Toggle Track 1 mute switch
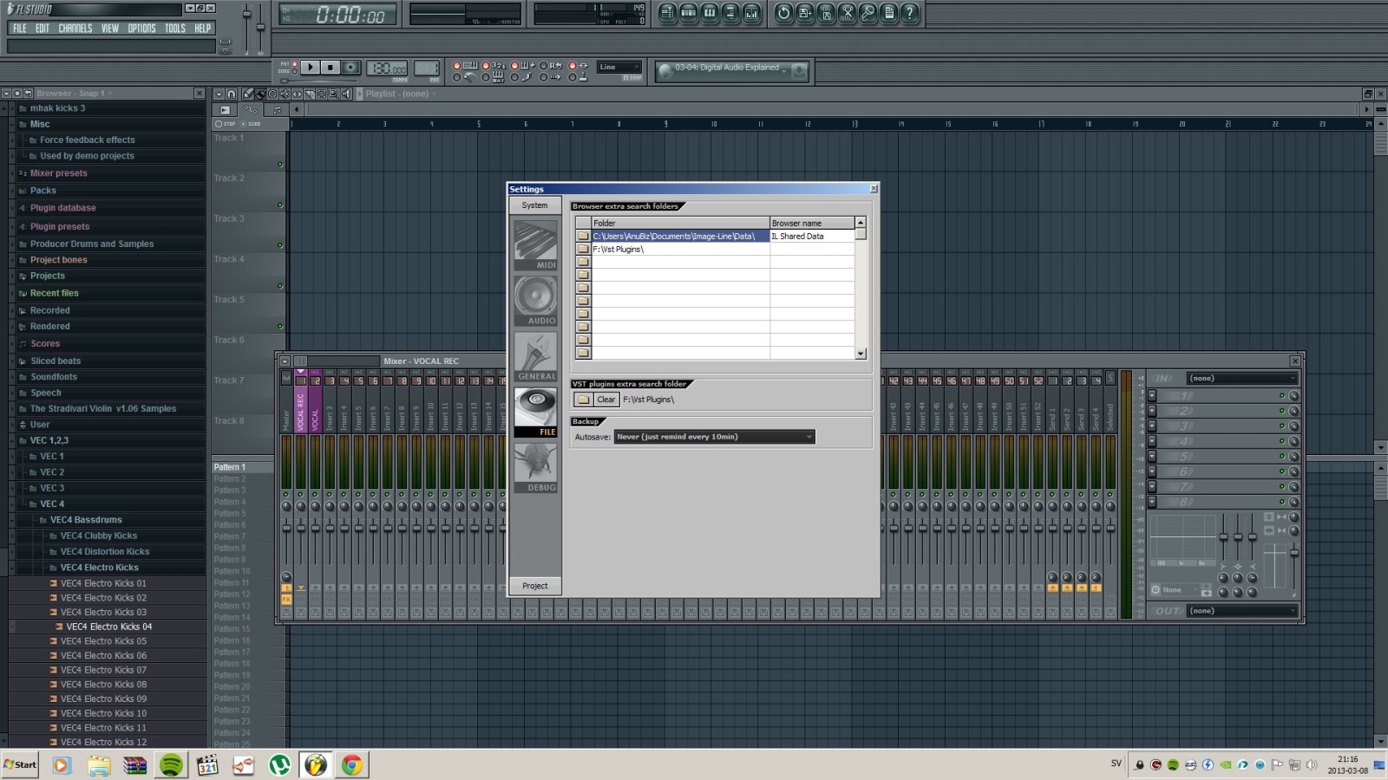This screenshot has height=780, width=1388. (x=280, y=165)
